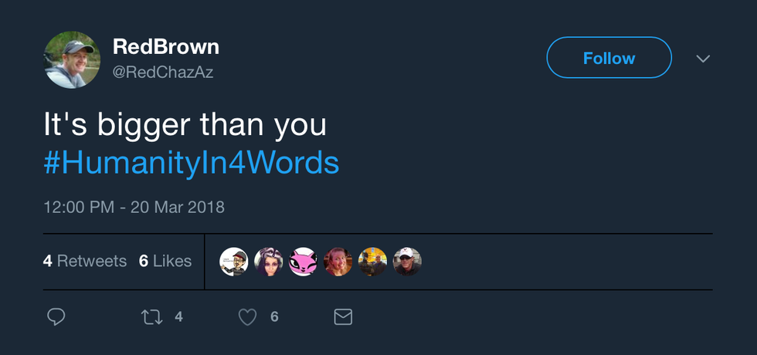Click the RedBrown display name
757x355 pixels.
click(x=166, y=46)
